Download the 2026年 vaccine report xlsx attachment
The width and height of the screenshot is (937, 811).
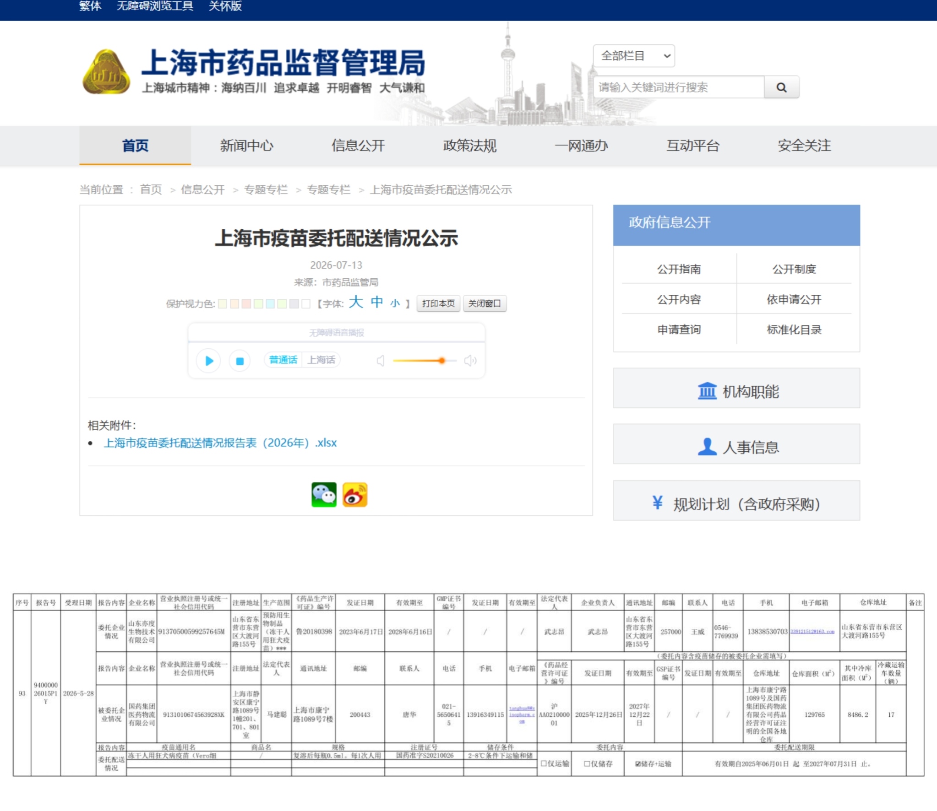tap(220, 443)
